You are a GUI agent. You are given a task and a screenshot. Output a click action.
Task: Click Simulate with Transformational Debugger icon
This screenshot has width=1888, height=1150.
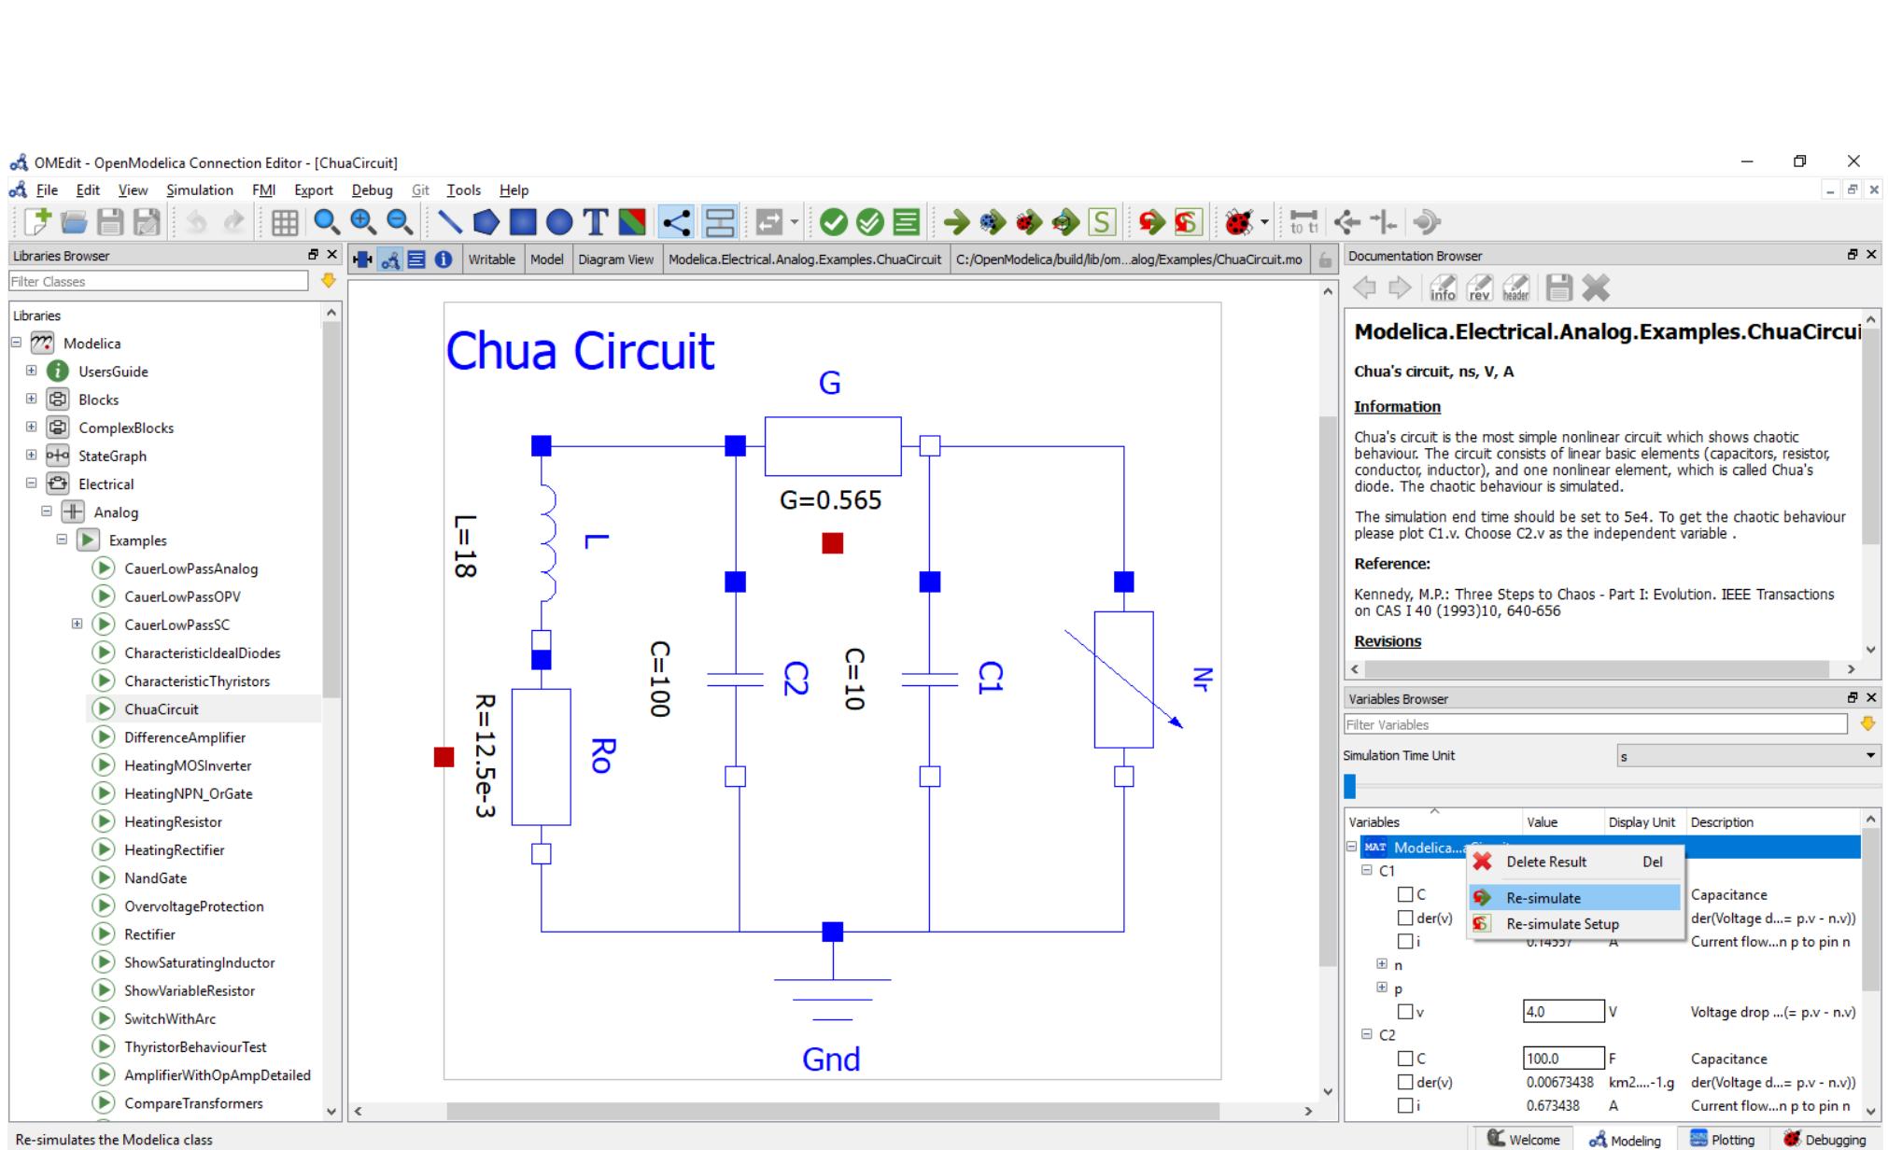pyautogui.click(x=993, y=222)
